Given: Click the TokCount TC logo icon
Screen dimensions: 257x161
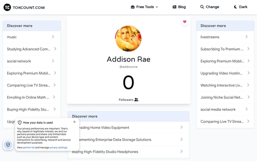Looking at the screenshot, I should click(x=7, y=7).
